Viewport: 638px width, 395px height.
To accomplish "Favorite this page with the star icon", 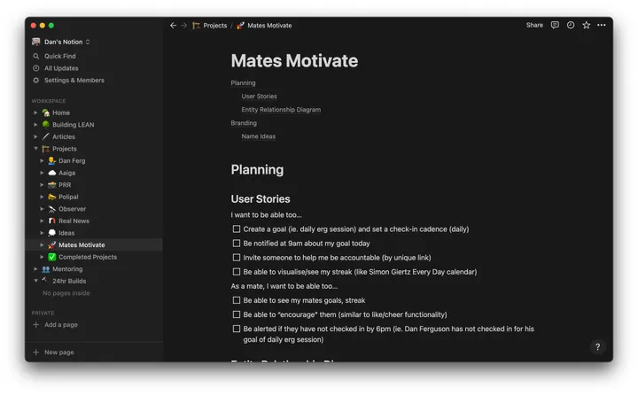I will coord(586,25).
